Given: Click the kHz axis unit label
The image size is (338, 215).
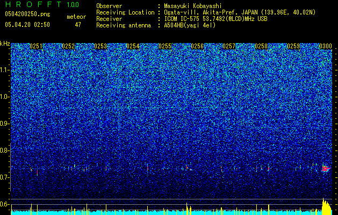Looking at the screenshot, I should pos(5,44).
